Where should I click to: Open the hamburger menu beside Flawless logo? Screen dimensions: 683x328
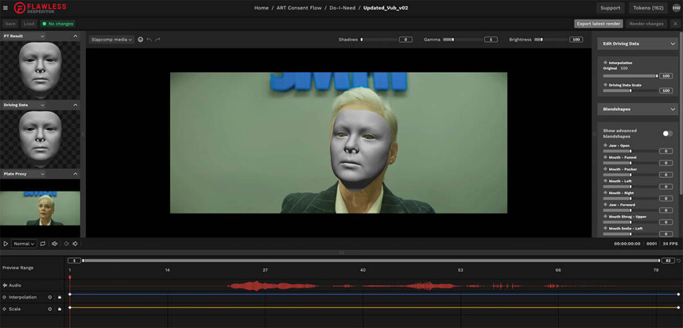(x=6, y=8)
